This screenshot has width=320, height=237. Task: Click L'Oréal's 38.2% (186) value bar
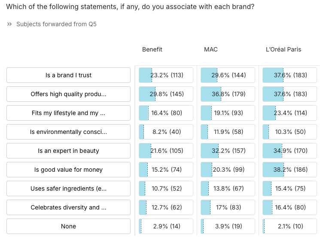[290, 170]
